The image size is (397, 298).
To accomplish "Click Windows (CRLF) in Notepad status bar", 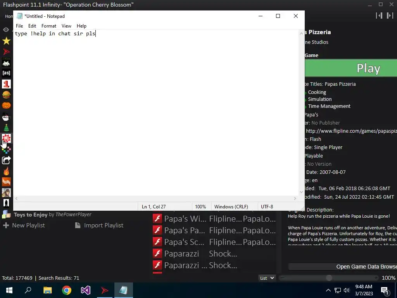I will tap(231, 207).
